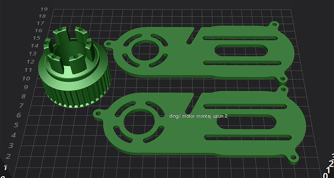Click grid axis number 10
The width and height of the screenshot is (334, 178).
click(x=26, y=79)
